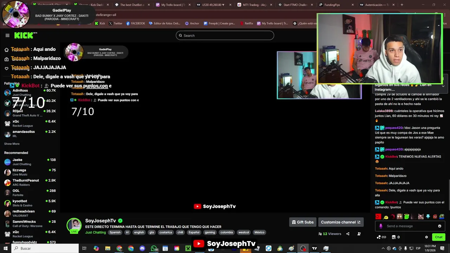
Task: Focus the Send a message field
Action: point(410,226)
